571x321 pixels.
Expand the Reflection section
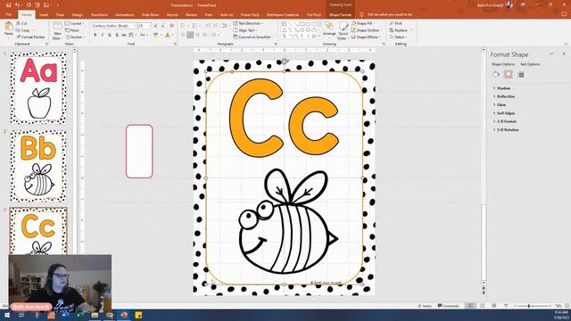504,96
